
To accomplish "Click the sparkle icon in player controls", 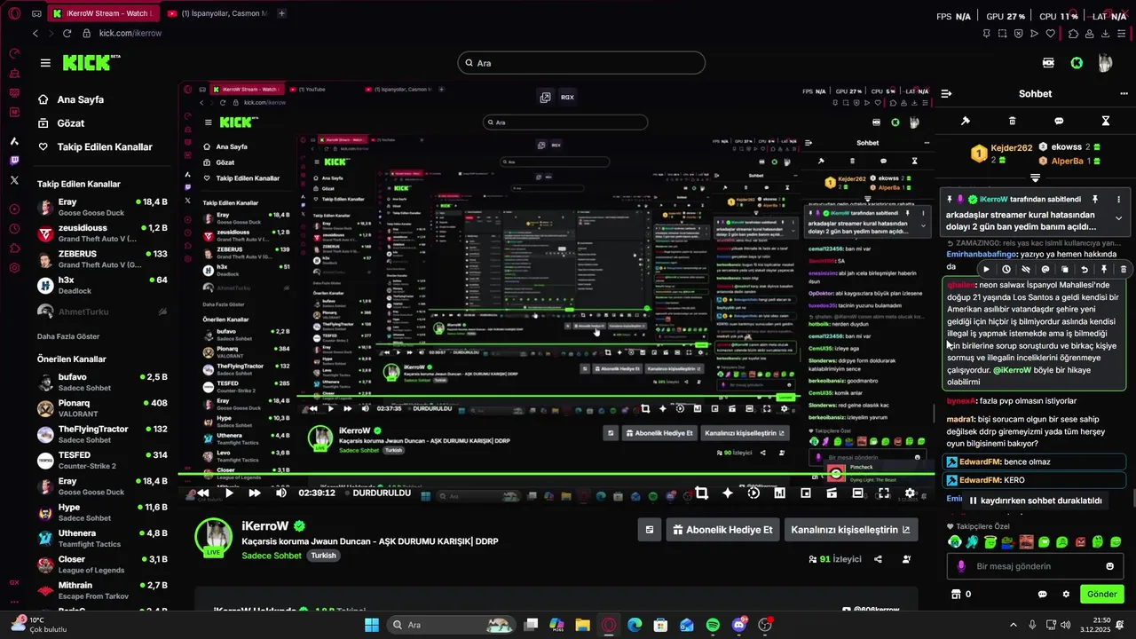I will (728, 493).
